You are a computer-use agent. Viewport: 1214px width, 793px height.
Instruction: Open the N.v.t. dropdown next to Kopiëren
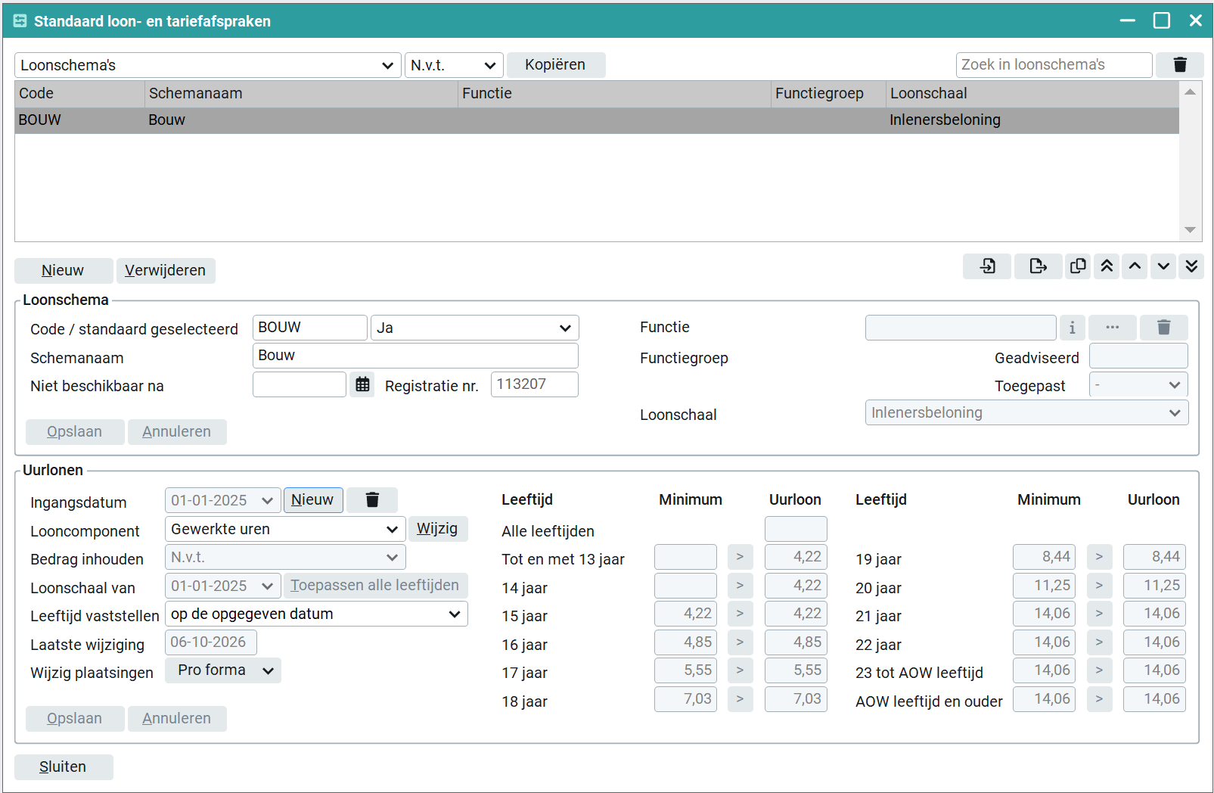click(454, 65)
